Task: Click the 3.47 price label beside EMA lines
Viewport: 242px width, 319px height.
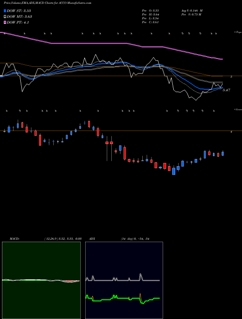Action: click(226, 90)
